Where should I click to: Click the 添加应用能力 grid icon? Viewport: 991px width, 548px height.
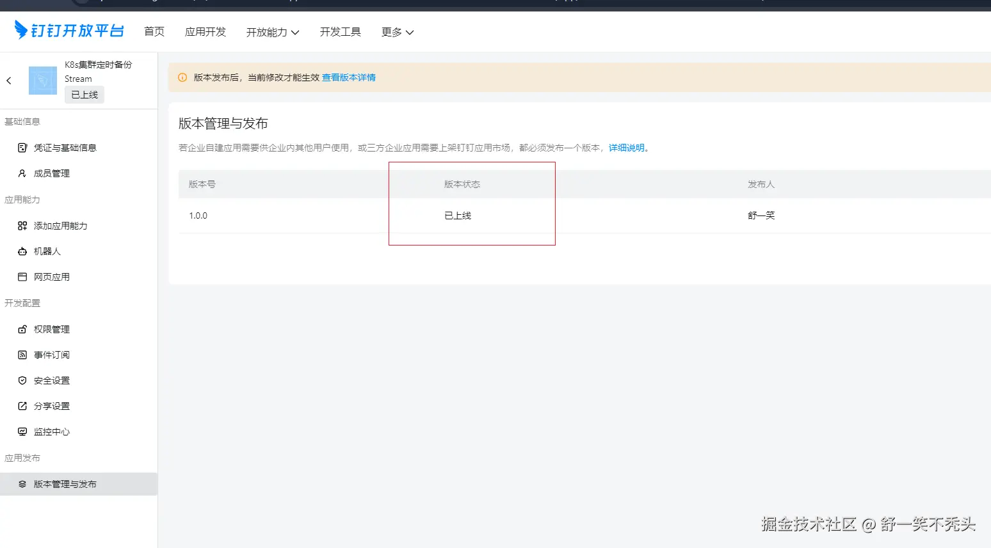click(22, 226)
